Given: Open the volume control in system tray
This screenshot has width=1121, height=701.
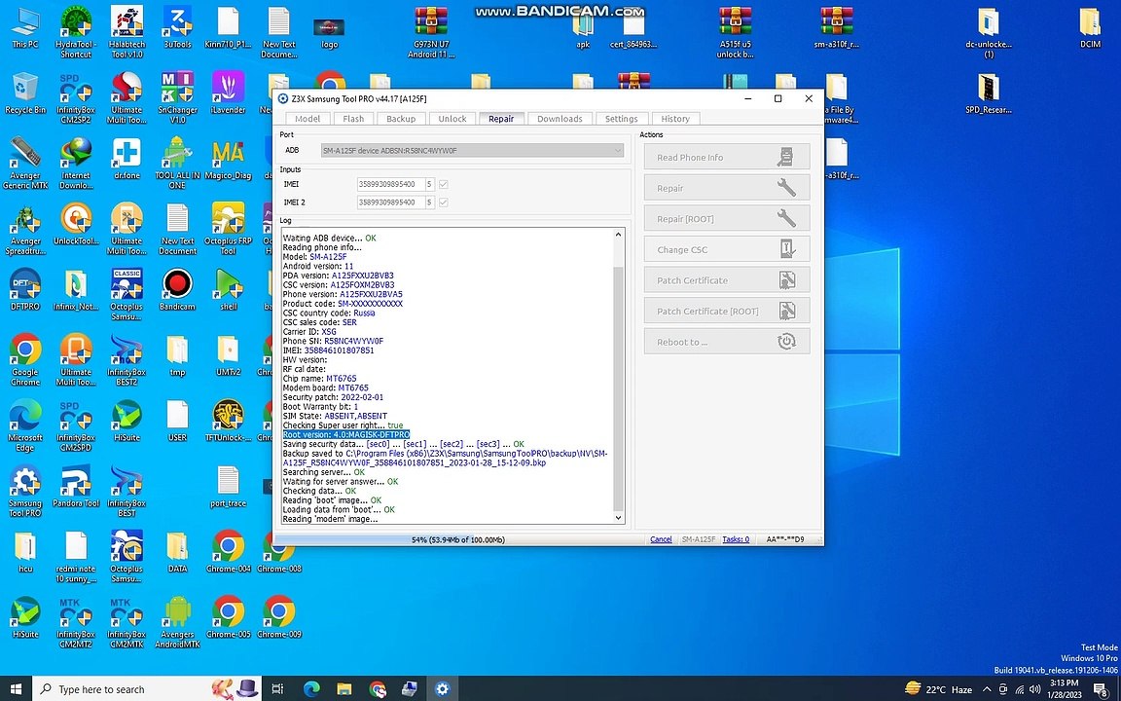Looking at the screenshot, I should point(1034,689).
